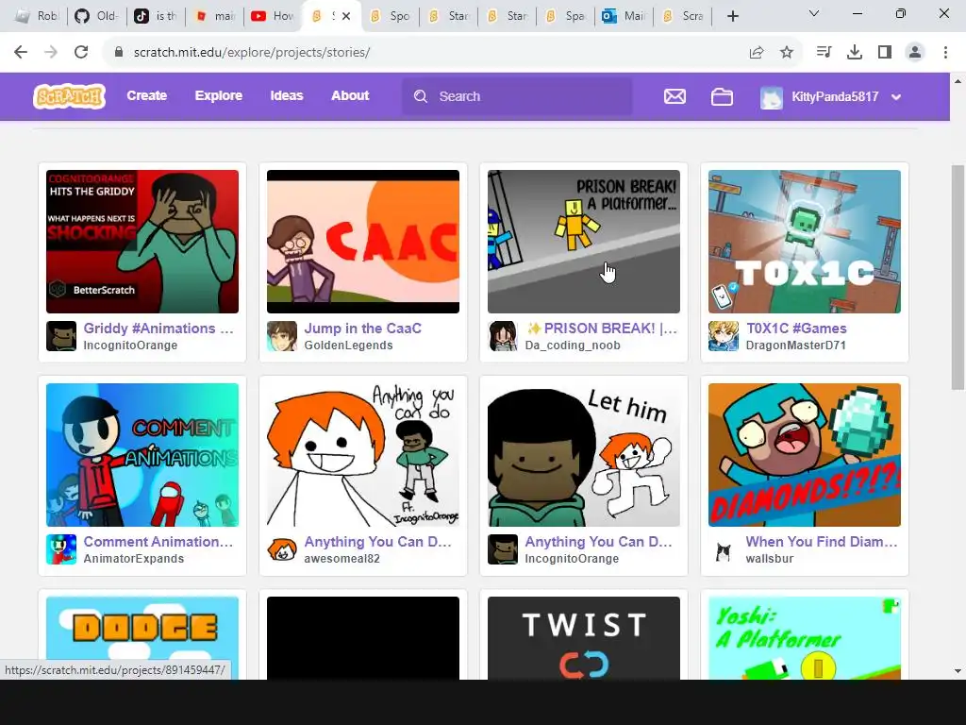The height and width of the screenshot is (725, 966).
Task: Open author DragonMasterD71 profile link
Action: pos(795,346)
